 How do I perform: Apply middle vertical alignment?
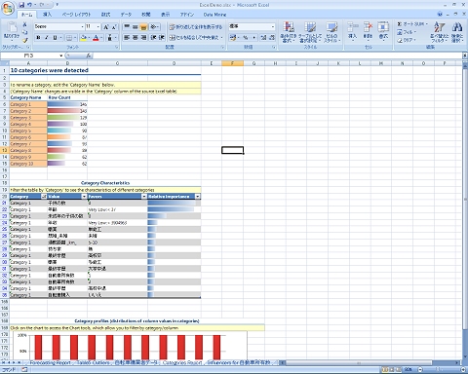[x=136, y=26]
